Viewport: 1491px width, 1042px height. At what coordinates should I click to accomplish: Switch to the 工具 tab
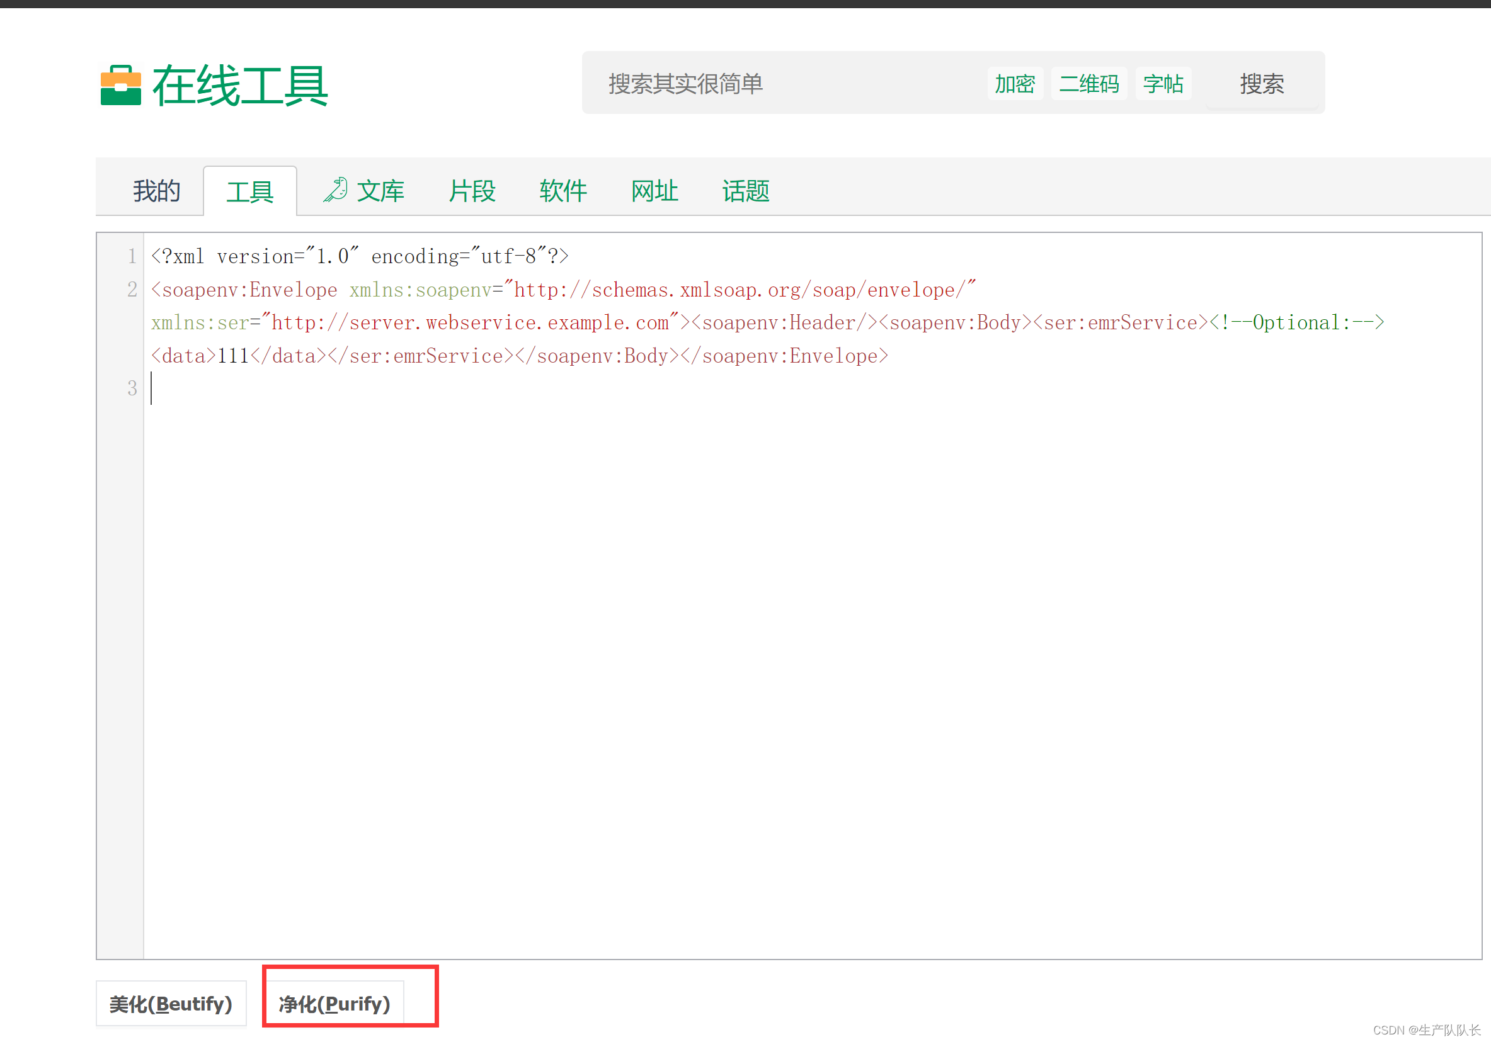click(x=250, y=192)
